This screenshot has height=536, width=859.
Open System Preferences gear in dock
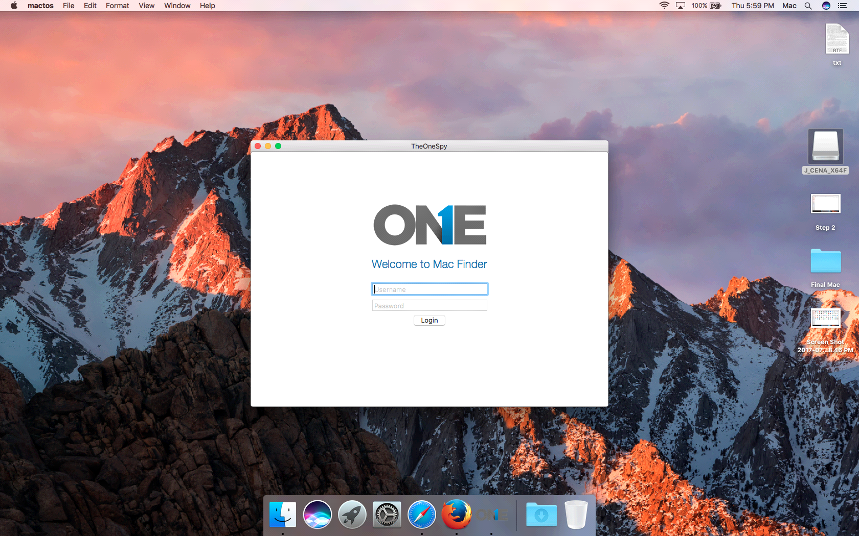[387, 515]
